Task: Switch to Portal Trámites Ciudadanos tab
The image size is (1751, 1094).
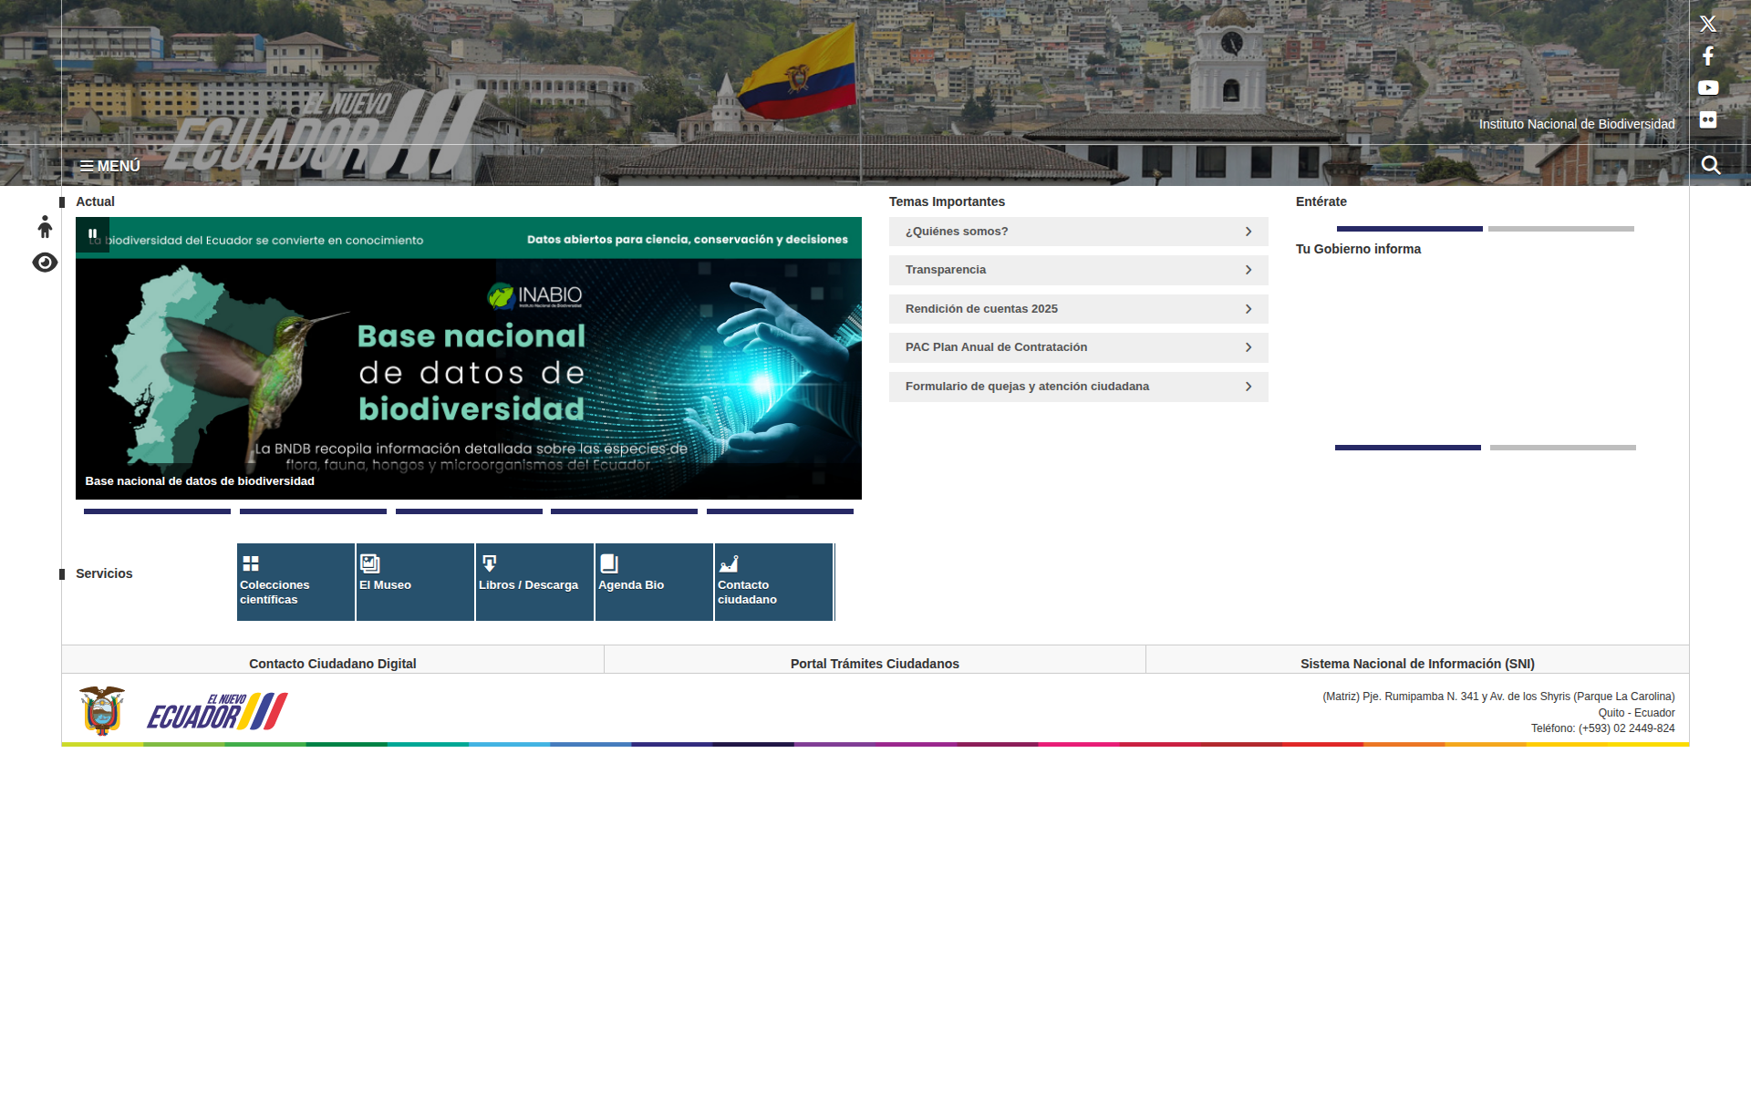Action: (875, 663)
